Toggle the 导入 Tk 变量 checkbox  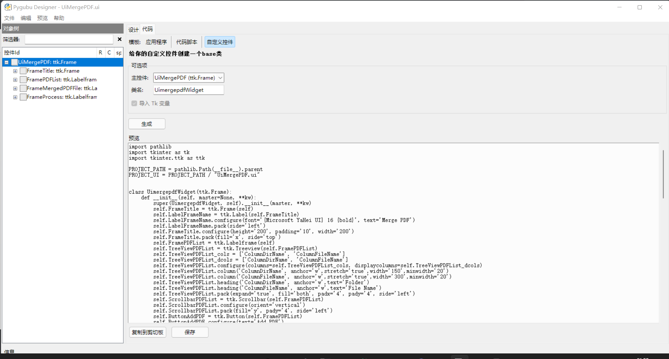(x=134, y=103)
